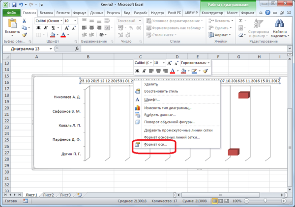Image resolution: width=295 pixels, height=207 pixels.
Task: Click the AutoSum sigma icon
Action: (x=240, y=21)
